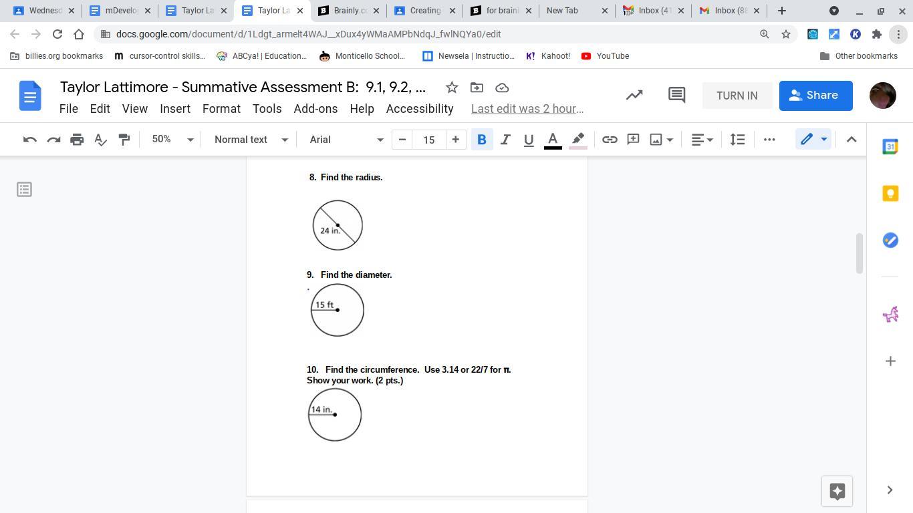Viewport: 913px width, 513px height.
Task: Run spelling and grammar check
Action: click(100, 140)
